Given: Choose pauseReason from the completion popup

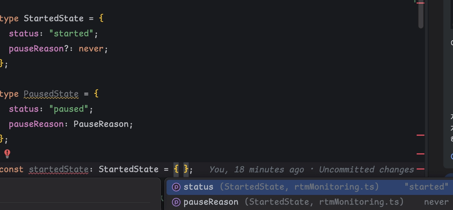Looking at the screenshot, I should (x=211, y=202).
